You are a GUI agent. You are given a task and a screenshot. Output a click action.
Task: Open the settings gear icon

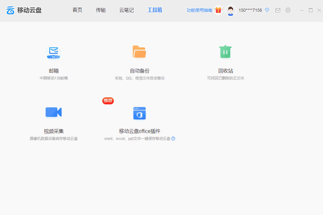(288, 10)
